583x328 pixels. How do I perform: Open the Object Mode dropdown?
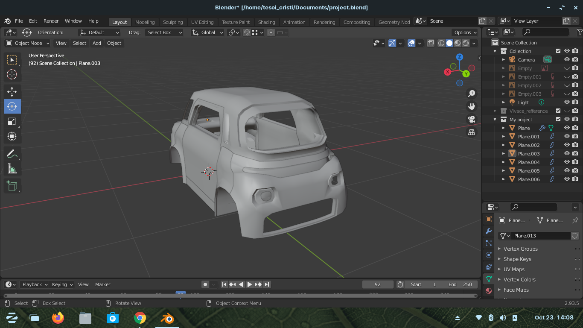coord(28,43)
